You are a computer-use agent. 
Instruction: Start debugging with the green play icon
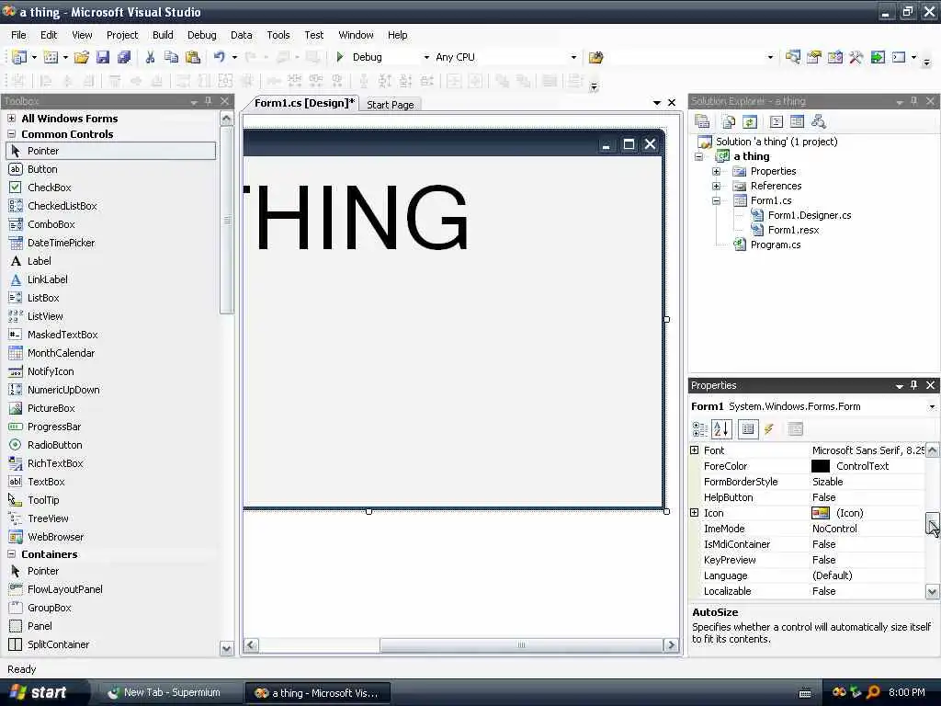tap(340, 57)
